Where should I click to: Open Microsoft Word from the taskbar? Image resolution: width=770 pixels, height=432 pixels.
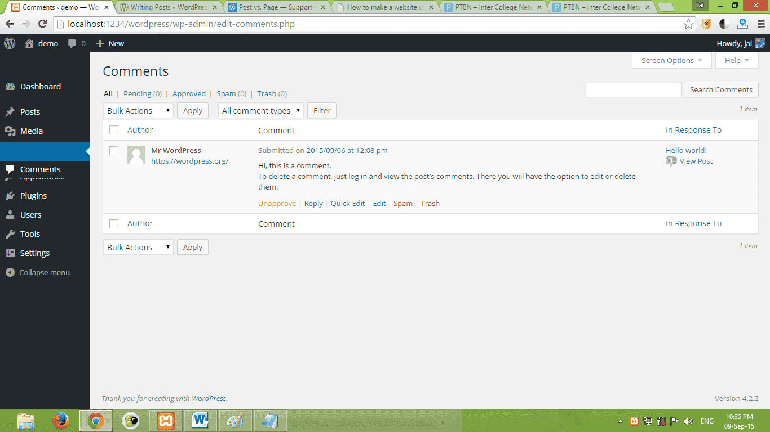pyautogui.click(x=201, y=421)
